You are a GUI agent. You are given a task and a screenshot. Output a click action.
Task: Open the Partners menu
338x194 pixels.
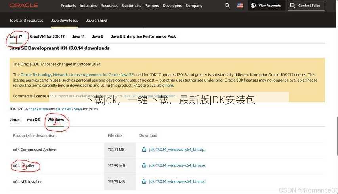[151, 6]
